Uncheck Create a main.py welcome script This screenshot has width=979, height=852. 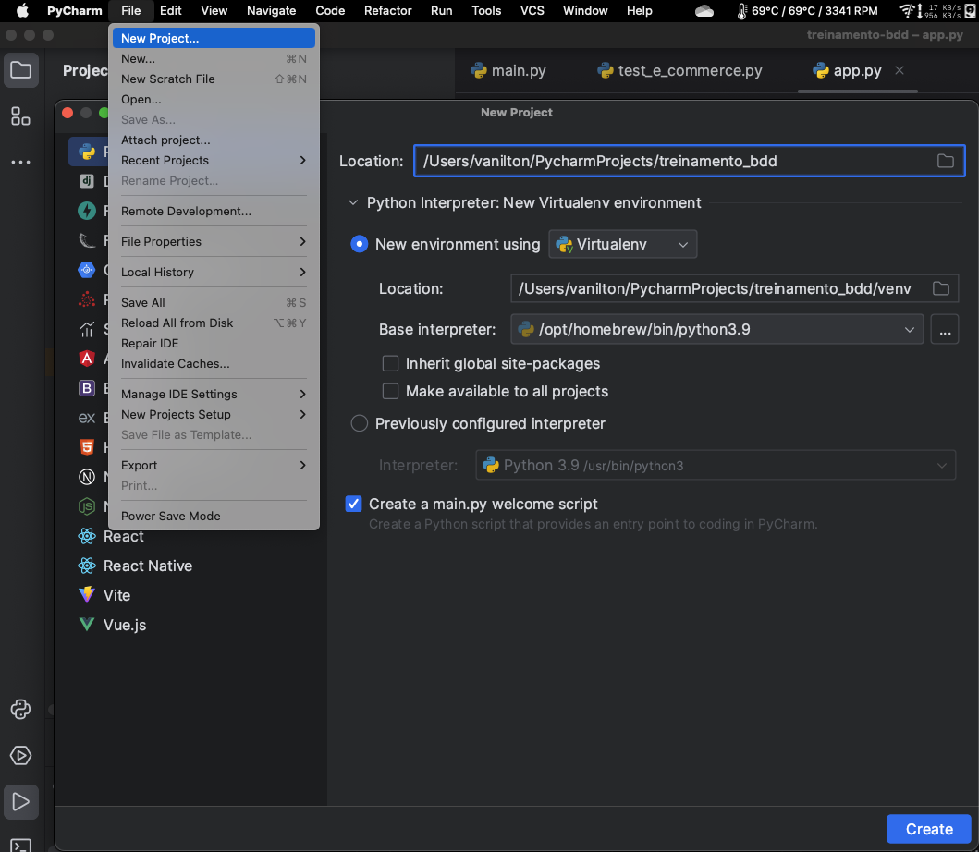pos(353,504)
